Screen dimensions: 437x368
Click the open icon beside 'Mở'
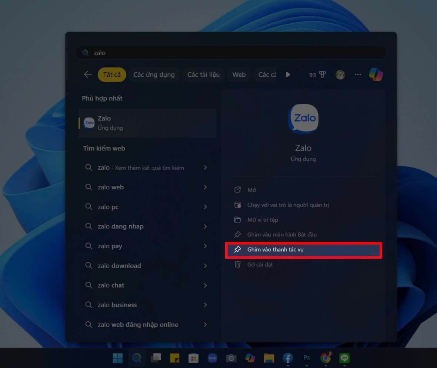(237, 190)
